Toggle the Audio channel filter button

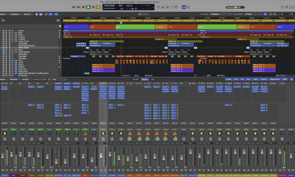[228, 79]
